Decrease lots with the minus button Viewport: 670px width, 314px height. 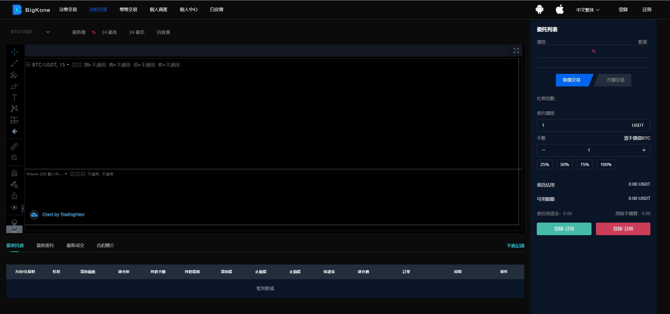(x=544, y=150)
